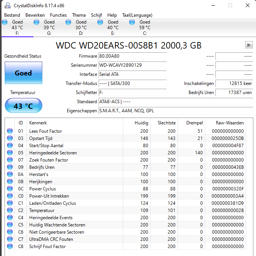Open the Schijf menu
This screenshot has width=256, height=256.
[x=96, y=15]
